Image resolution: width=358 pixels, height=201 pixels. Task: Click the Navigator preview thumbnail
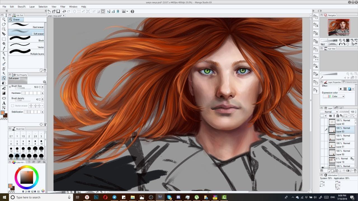pyautogui.click(x=339, y=27)
